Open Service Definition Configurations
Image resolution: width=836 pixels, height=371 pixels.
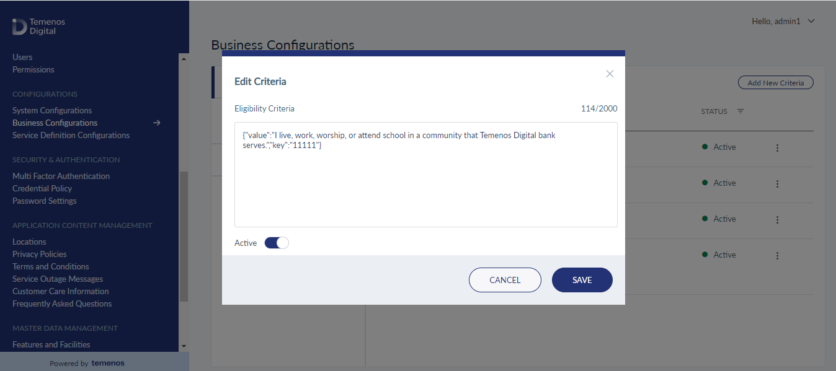click(71, 135)
